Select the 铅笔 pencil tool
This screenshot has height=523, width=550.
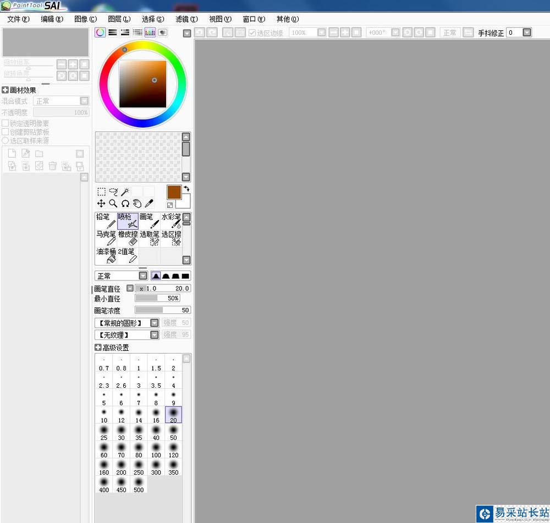tap(106, 221)
